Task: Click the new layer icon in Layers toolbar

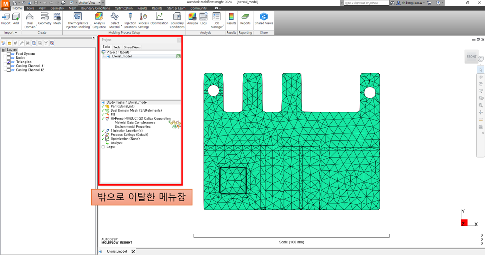Action: pos(4,43)
